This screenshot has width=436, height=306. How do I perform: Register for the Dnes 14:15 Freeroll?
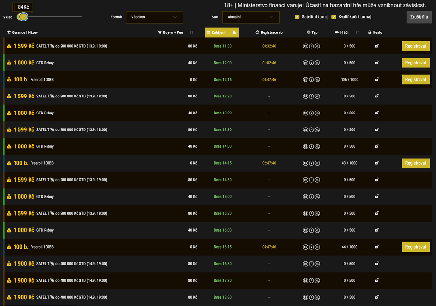(x=416, y=163)
